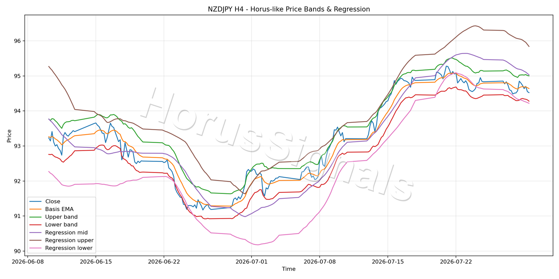Click the 'Price' y-axis label
The image size is (559, 279).
point(9,136)
